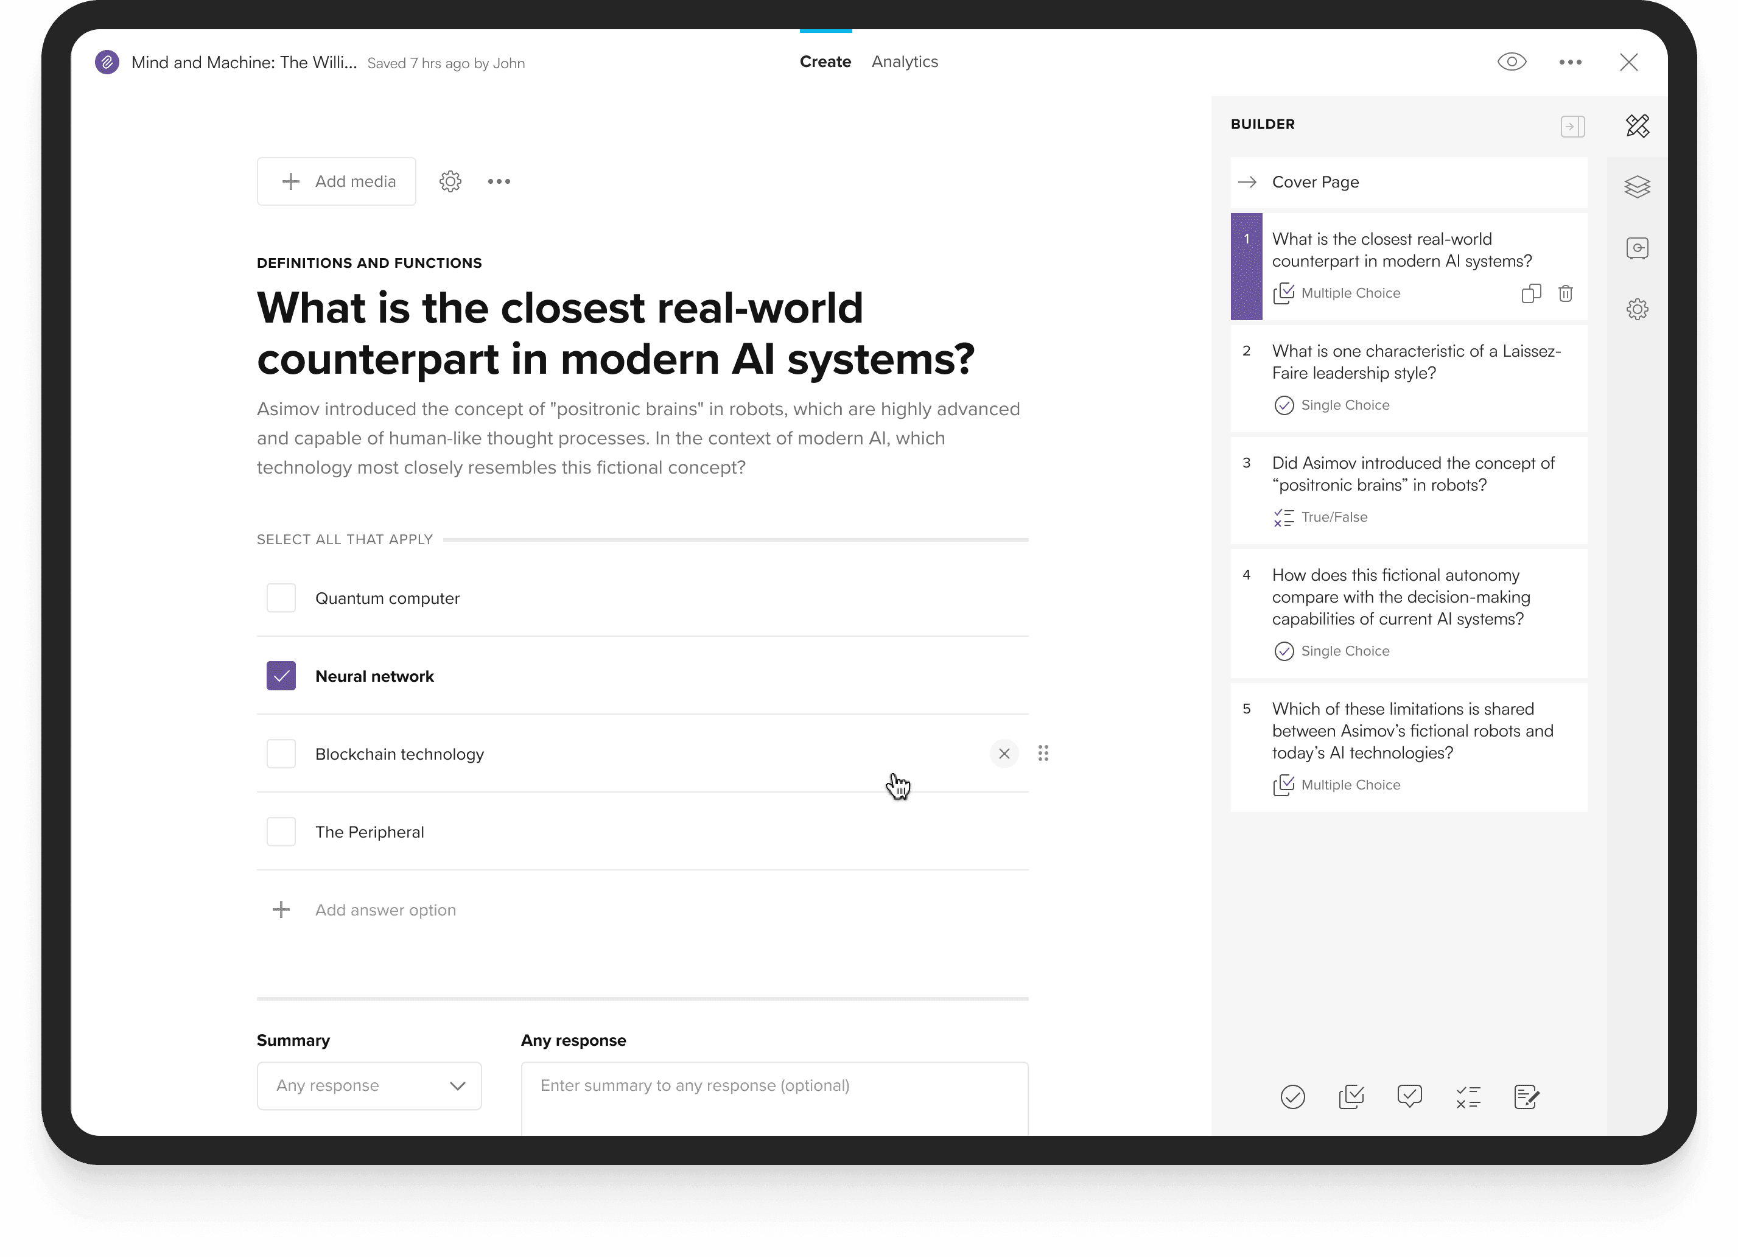1738x1257 pixels.
Task: Duplicate question 1 with copy icon
Action: click(1530, 293)
